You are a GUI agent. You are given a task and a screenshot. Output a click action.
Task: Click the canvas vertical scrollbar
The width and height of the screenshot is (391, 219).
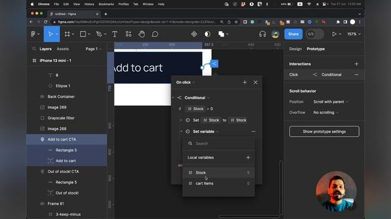[x=281, y=187]
